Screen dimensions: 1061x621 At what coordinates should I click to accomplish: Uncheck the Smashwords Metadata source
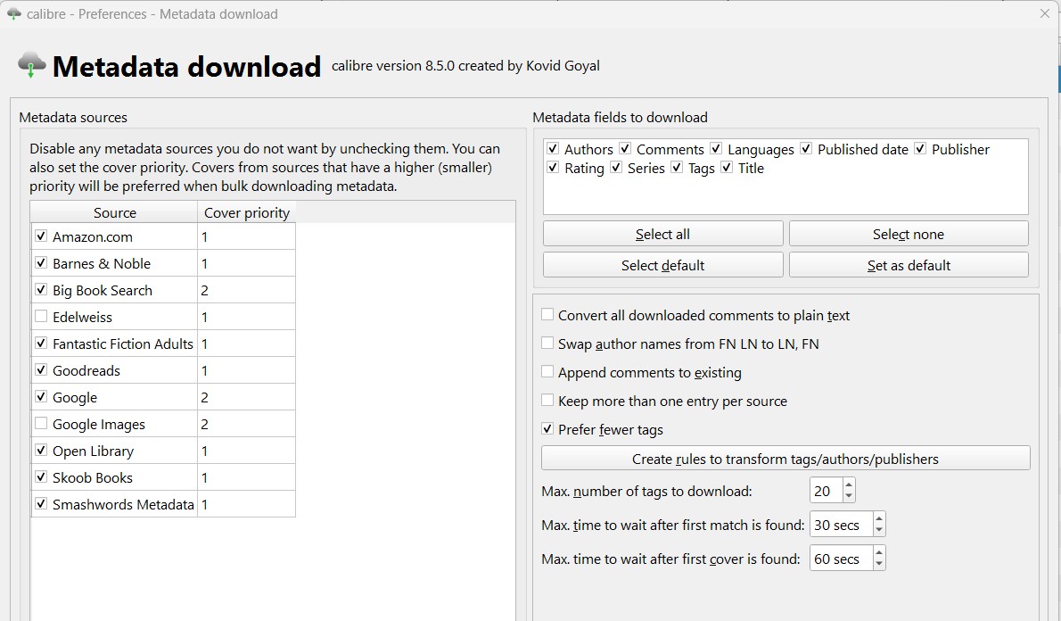point(41,503)
